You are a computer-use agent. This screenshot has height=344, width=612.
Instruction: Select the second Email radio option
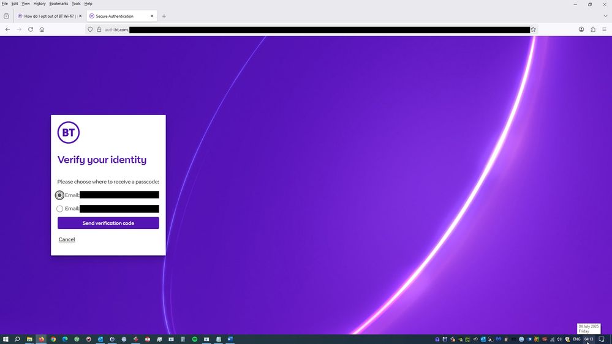(59, 209)
